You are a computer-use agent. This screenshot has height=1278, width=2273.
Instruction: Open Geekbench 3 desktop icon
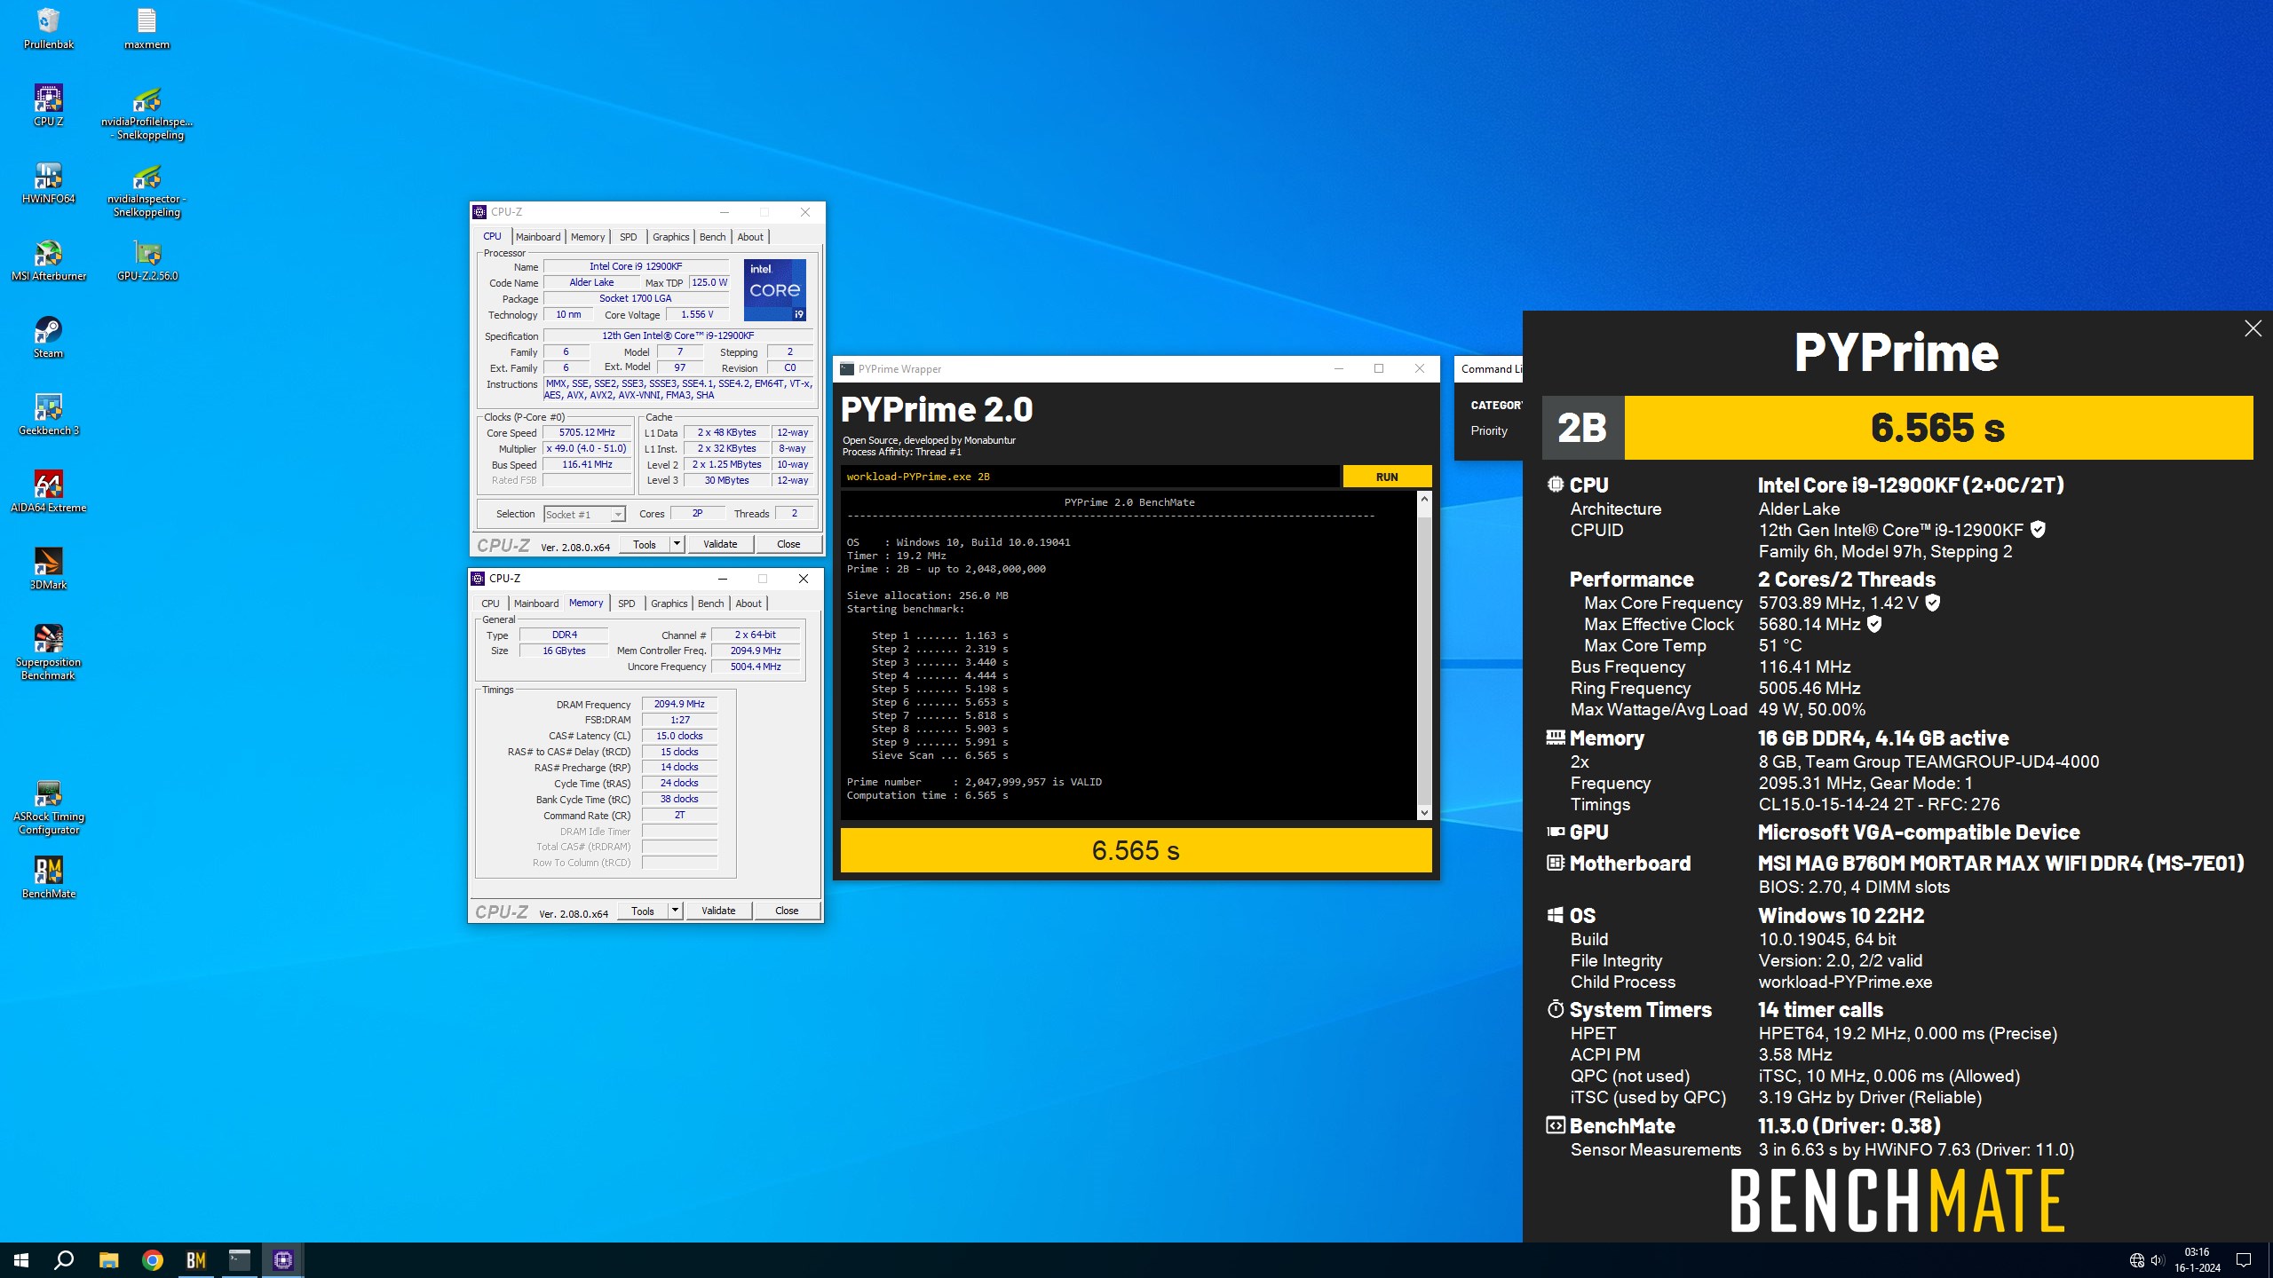49,414
